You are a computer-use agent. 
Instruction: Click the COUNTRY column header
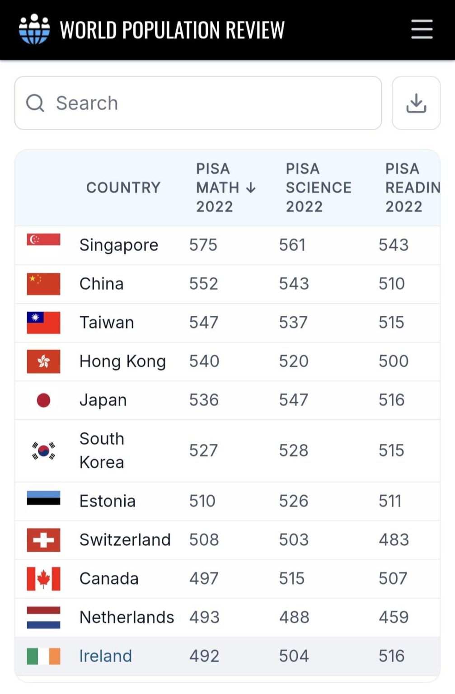[123, 188]
